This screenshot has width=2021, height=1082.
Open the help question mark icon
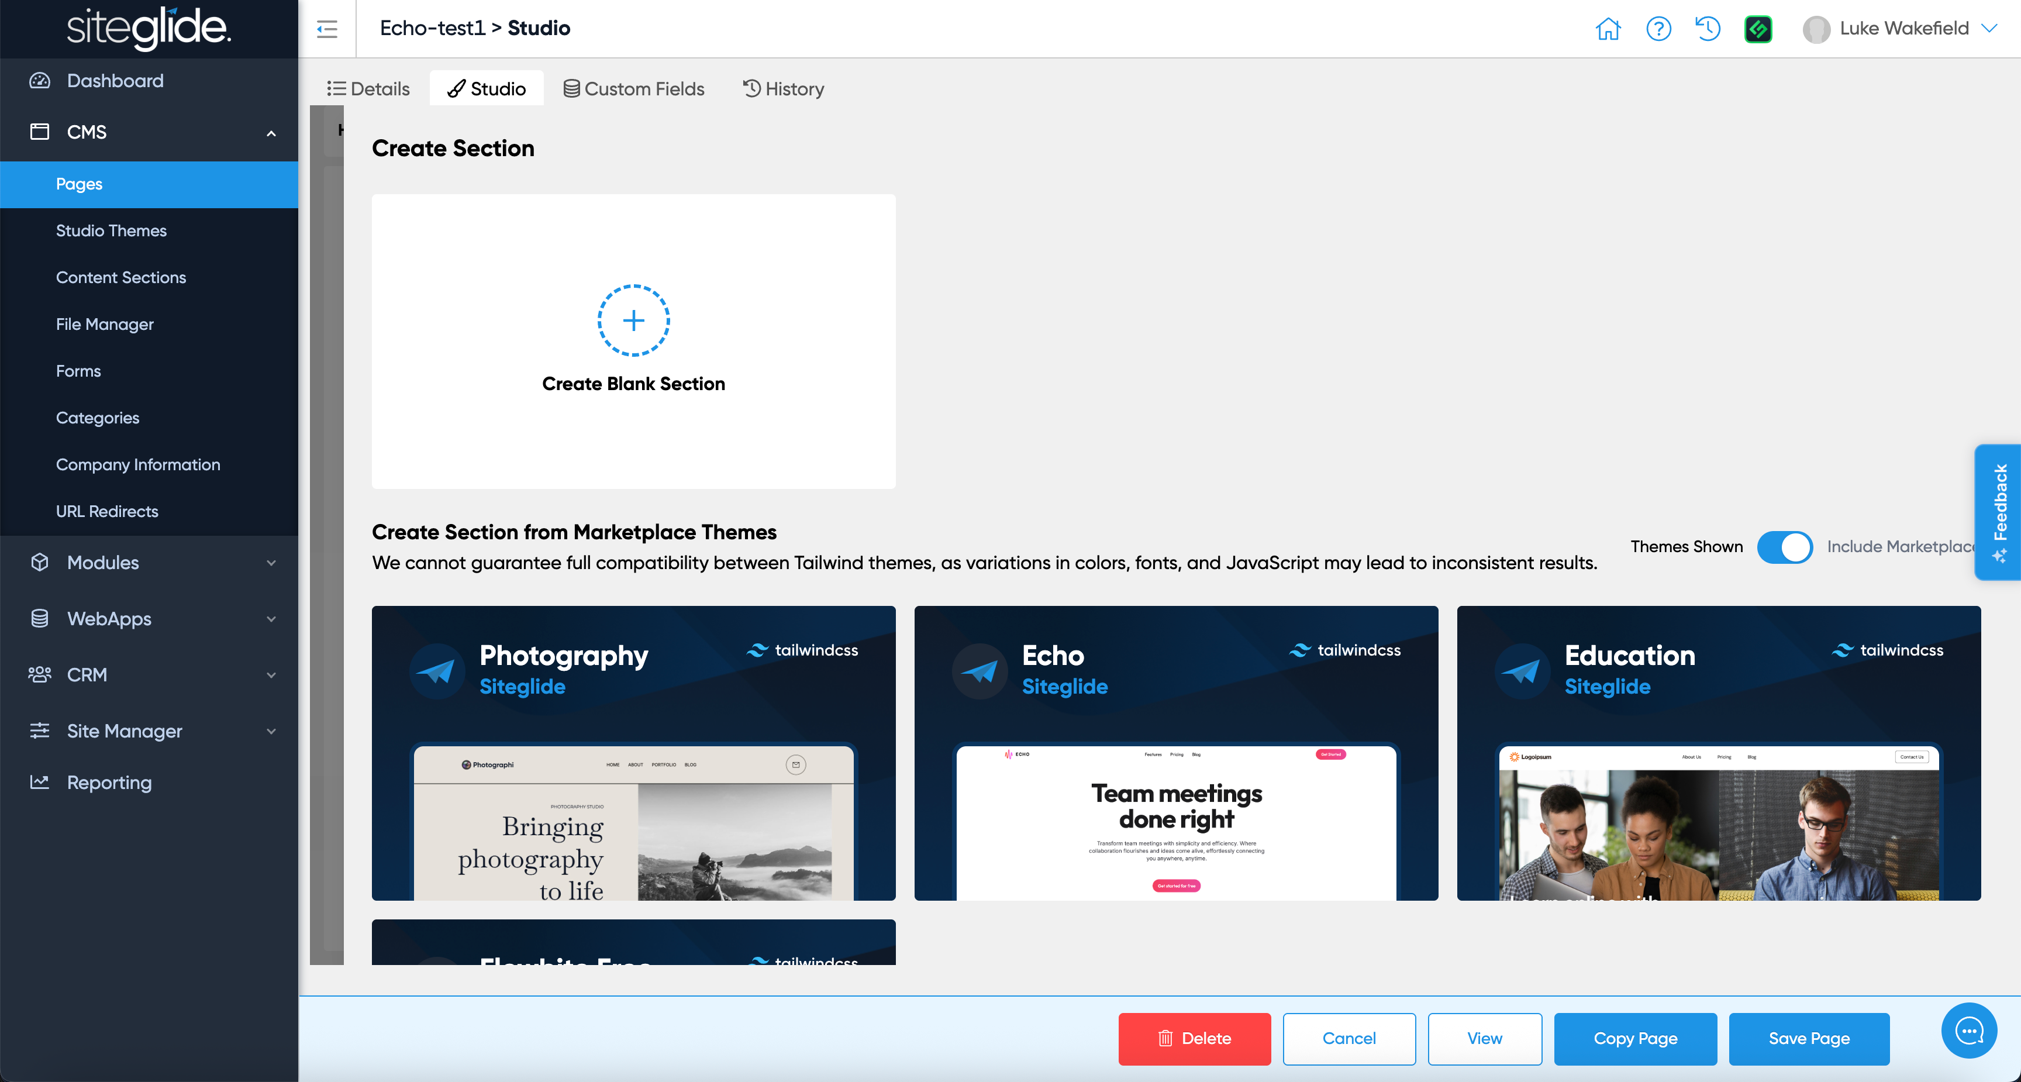click(1658, 29)
